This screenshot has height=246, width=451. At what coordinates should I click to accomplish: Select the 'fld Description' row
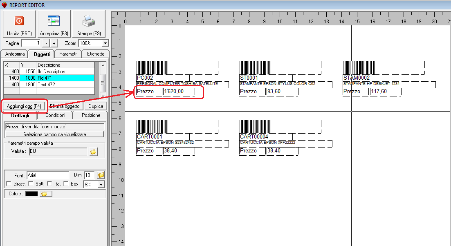(49, 72)
